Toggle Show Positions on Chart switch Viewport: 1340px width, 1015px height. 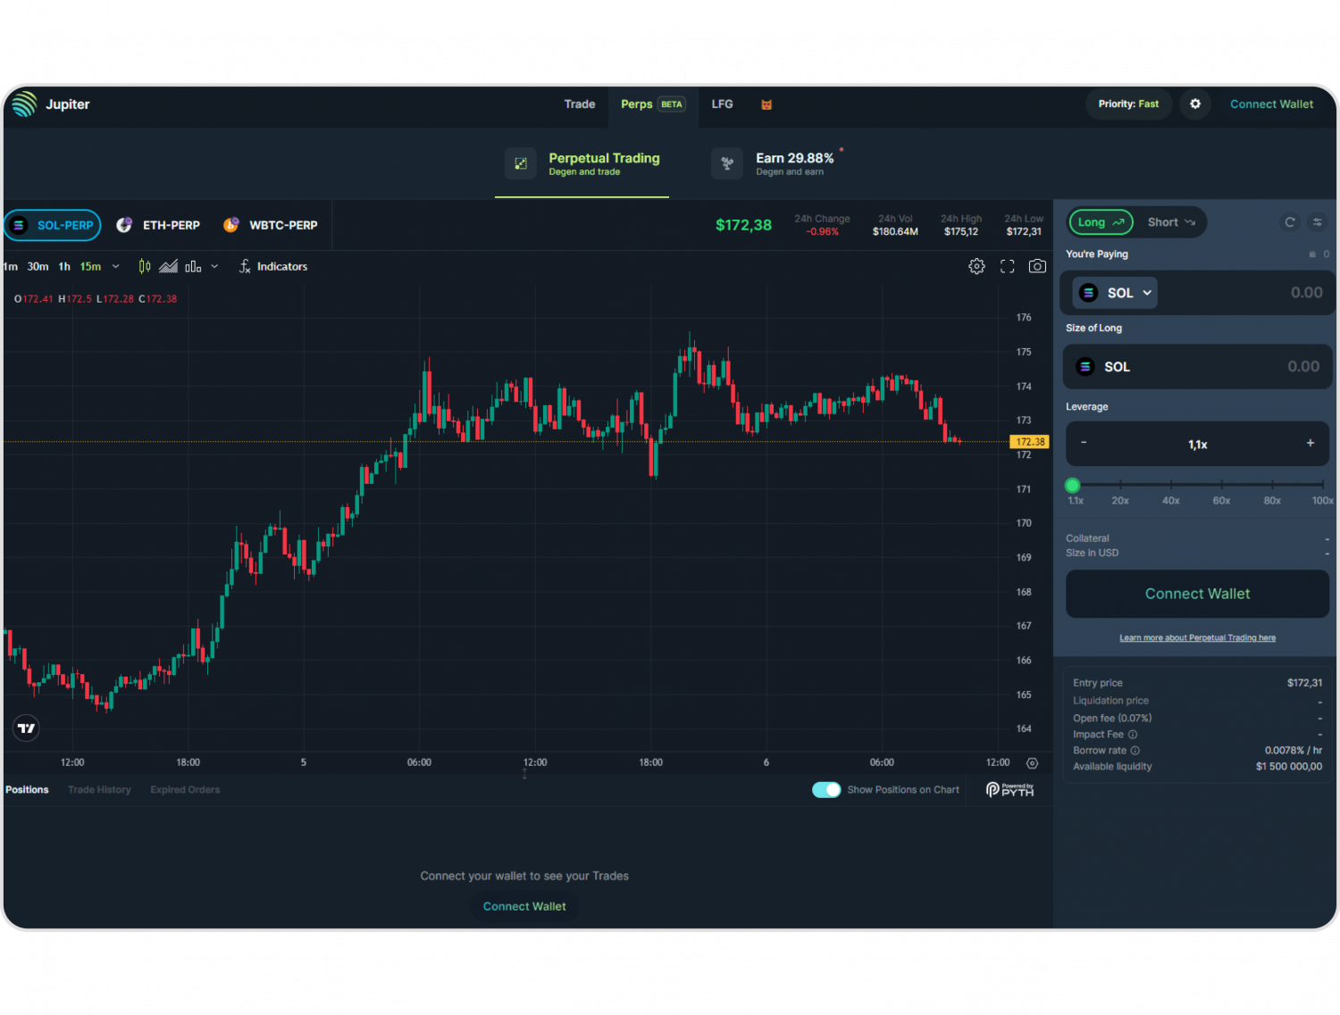tap(826, 790)
